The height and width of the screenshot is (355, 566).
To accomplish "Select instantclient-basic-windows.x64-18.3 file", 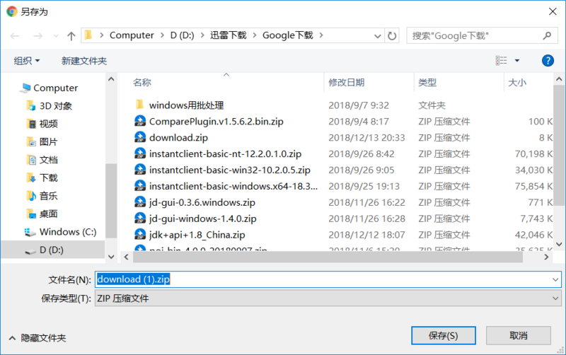I will click(x=233, y=186).
